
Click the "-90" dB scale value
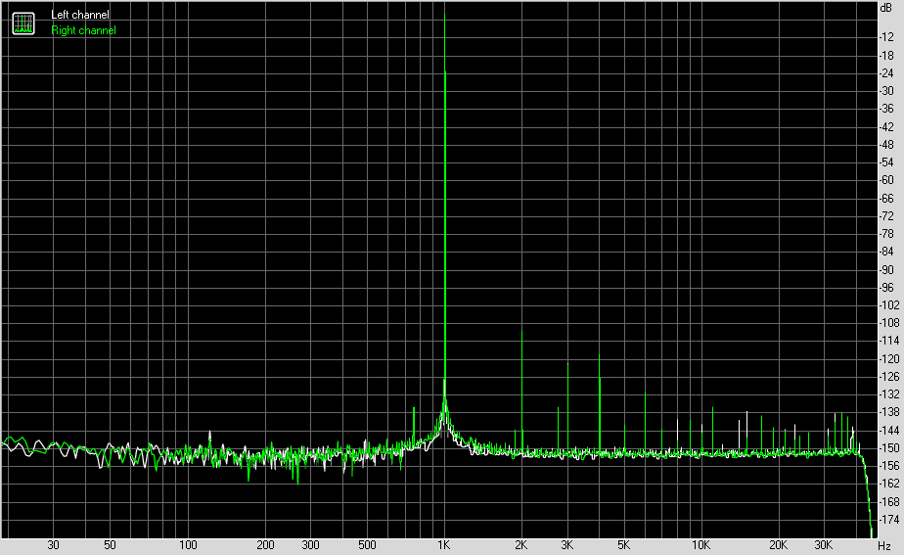(886, 270)
